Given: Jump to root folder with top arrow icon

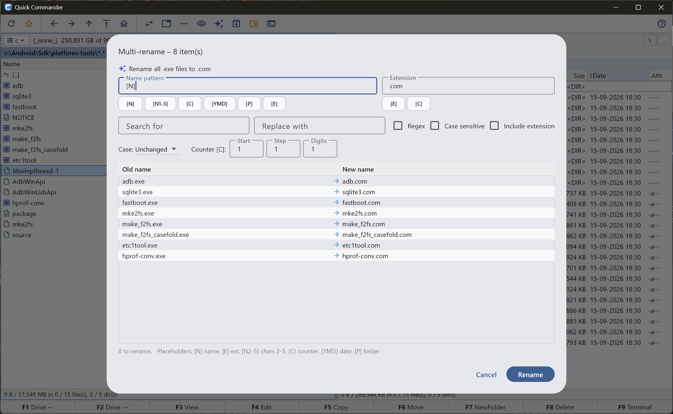Looking at the screenshot, I should pos(106,24).
